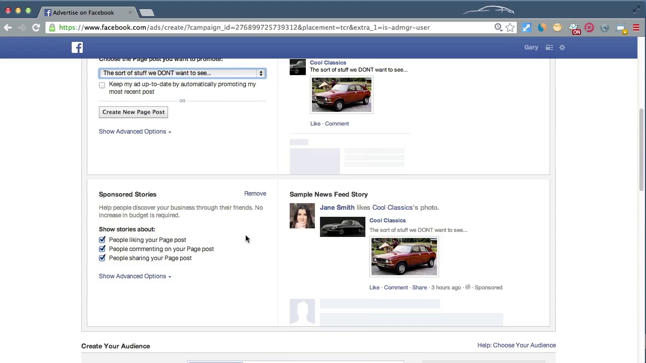The height and width of the screenshot is (363, 646).
Task: Click the browser forward arrow
Action: click(22, 28)
